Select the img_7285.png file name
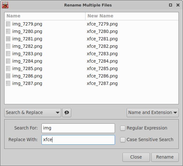 pyautogui.click(x=27, y=69)
